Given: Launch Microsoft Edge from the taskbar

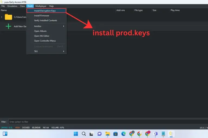Looking at the screenshot, I should click(x=123, y=134).
